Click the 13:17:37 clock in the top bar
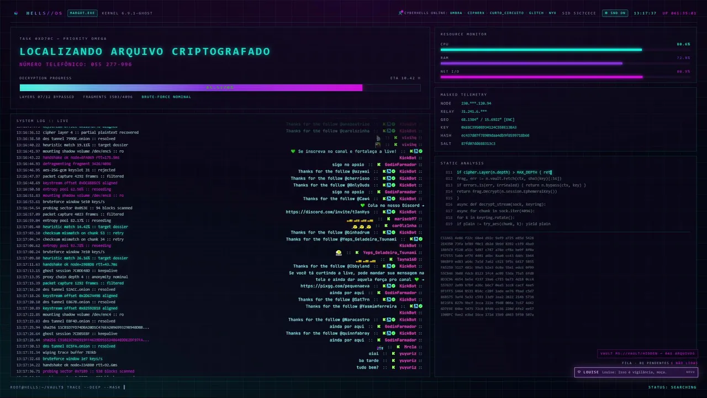This screenshot has width=707, height=398. [x=645, y=13]
